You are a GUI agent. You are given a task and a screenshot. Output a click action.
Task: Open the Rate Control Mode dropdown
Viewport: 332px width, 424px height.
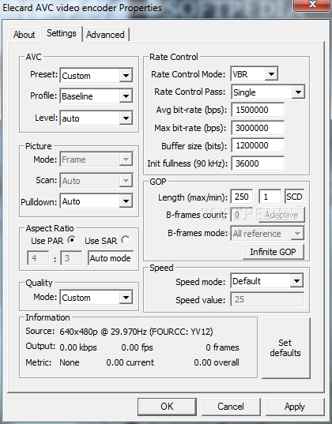coord(255,73)
